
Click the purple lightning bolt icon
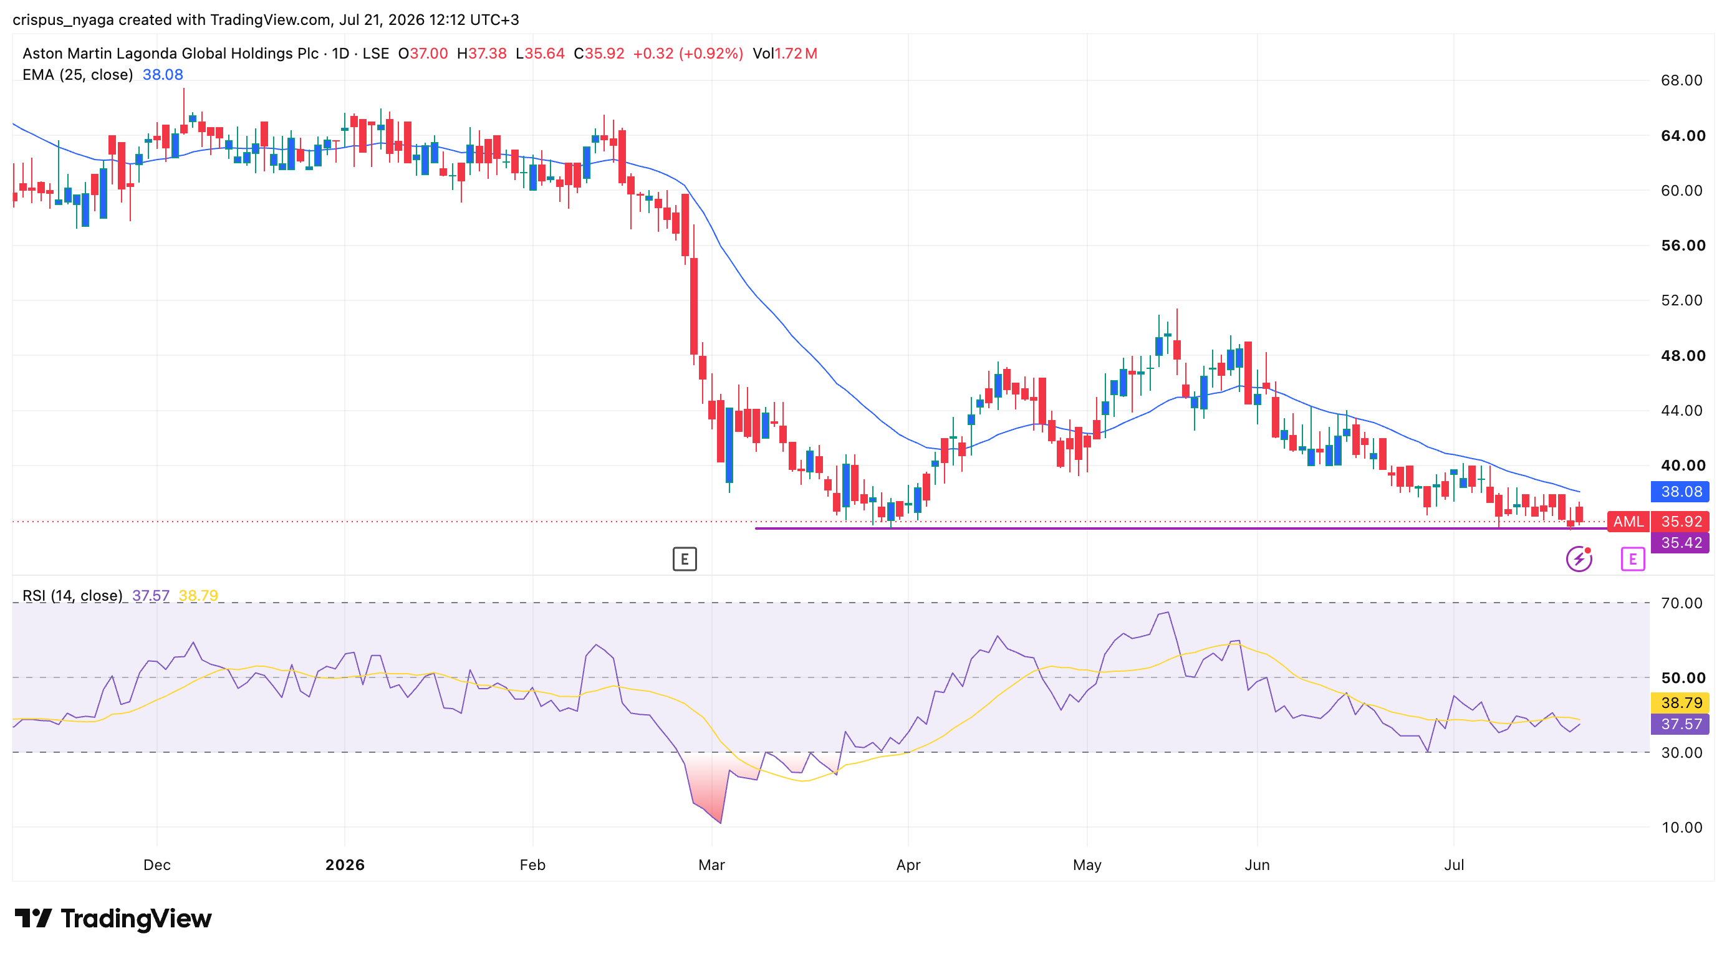(x=1579, y=559)
